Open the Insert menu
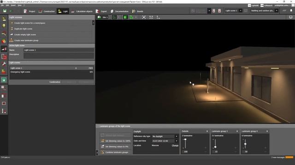The image size is (295, 165). pos(13,5)
